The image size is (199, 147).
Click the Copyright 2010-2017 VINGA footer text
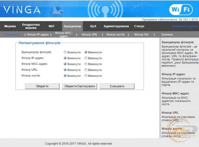(x=79, y=144)
